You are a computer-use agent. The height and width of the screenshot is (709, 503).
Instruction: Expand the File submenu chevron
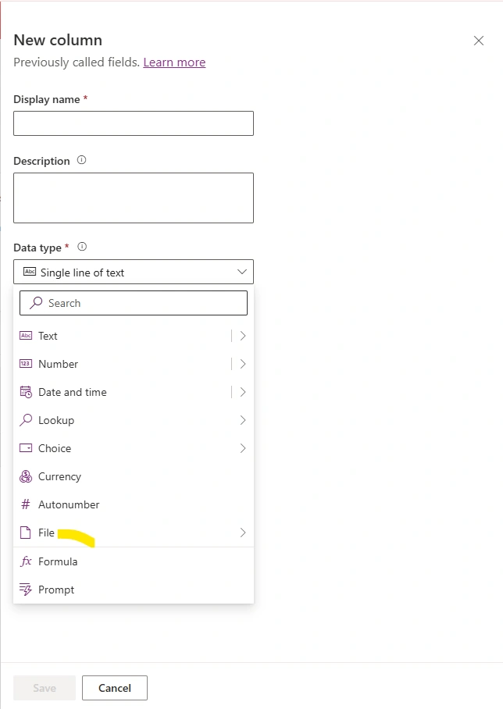243,533
